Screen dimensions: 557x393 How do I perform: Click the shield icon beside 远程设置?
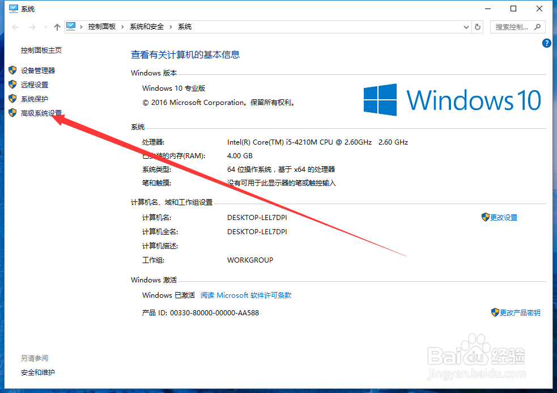(12, 84)
